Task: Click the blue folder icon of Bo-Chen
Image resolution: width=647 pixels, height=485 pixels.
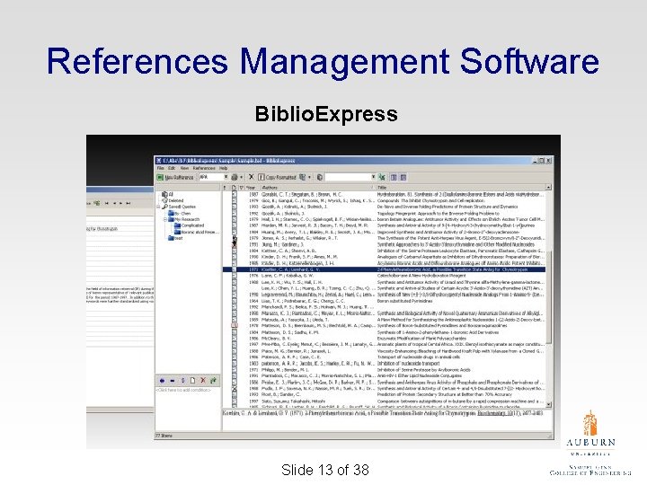Action: coord(171,213)
